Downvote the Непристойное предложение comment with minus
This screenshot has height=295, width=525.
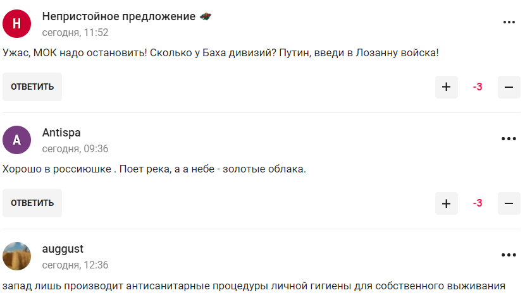(509, 87)
